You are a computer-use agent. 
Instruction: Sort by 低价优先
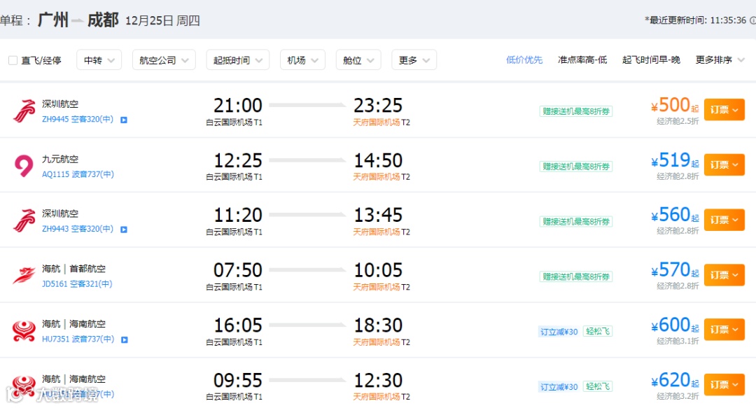tap(524, 59)
